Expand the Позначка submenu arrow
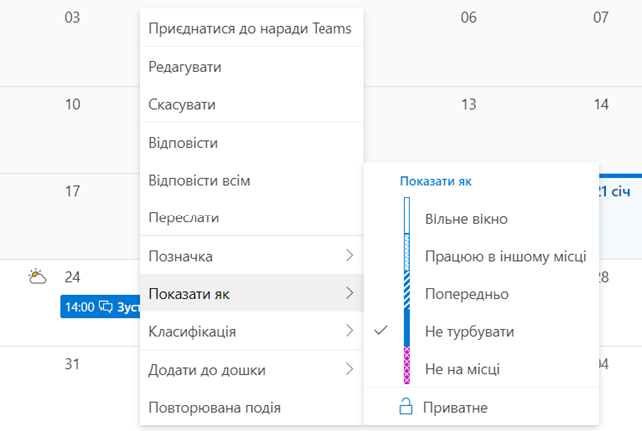Viewport: 642px width, 431px height. point(349,256)
